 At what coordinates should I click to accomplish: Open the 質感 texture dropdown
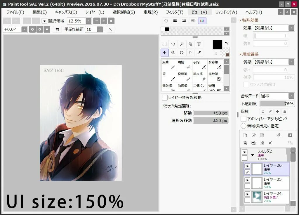[x=291, y=62]
